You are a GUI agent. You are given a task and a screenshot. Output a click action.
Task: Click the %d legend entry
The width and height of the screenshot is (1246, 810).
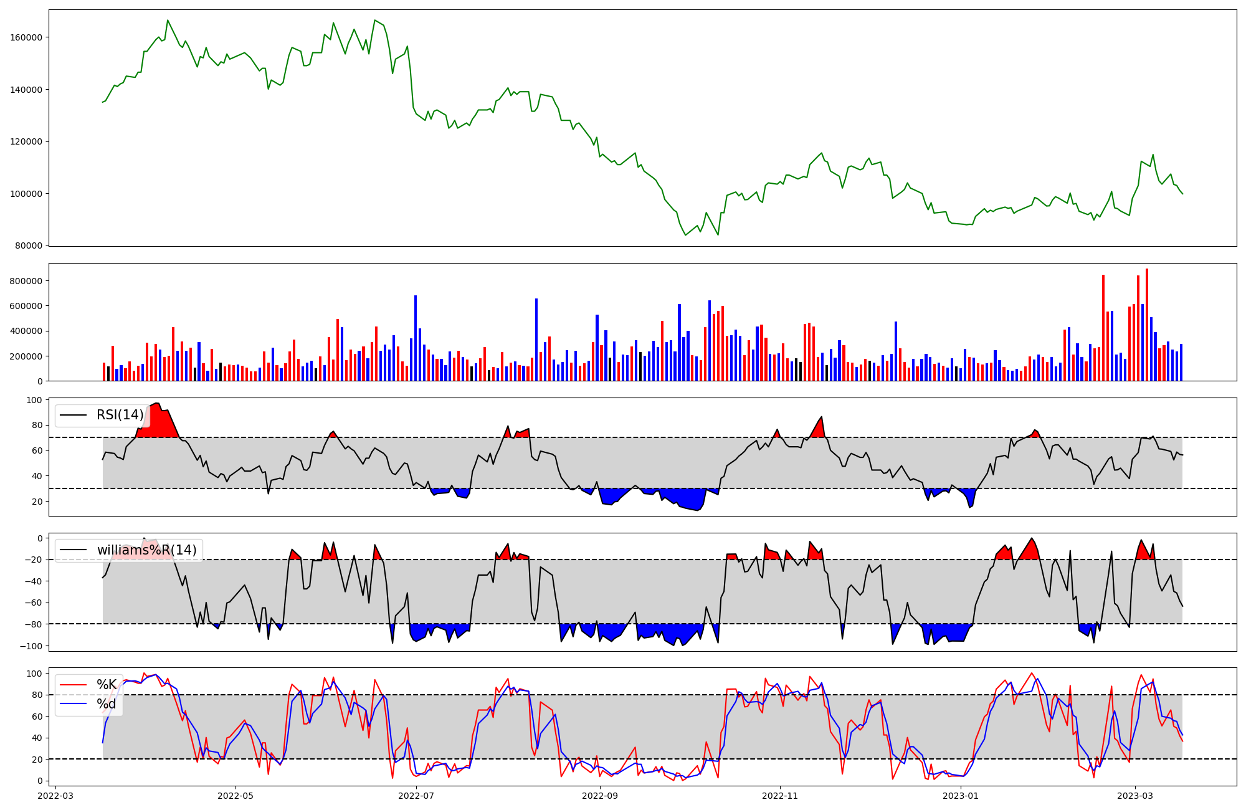coord(107,704)
